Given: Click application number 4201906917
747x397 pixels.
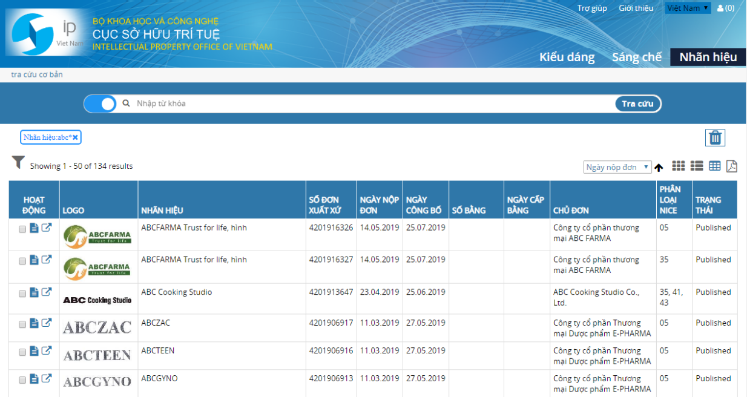Looking at the screenshot, I should point(331,323).
